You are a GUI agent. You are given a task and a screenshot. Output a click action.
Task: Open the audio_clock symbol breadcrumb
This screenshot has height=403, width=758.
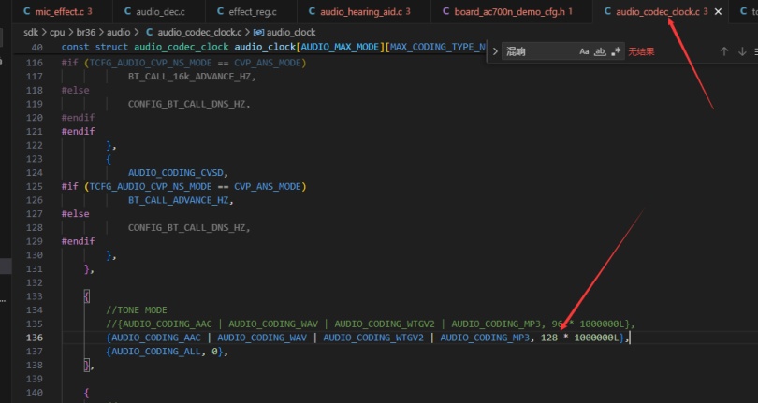click(x=291, y=33)
